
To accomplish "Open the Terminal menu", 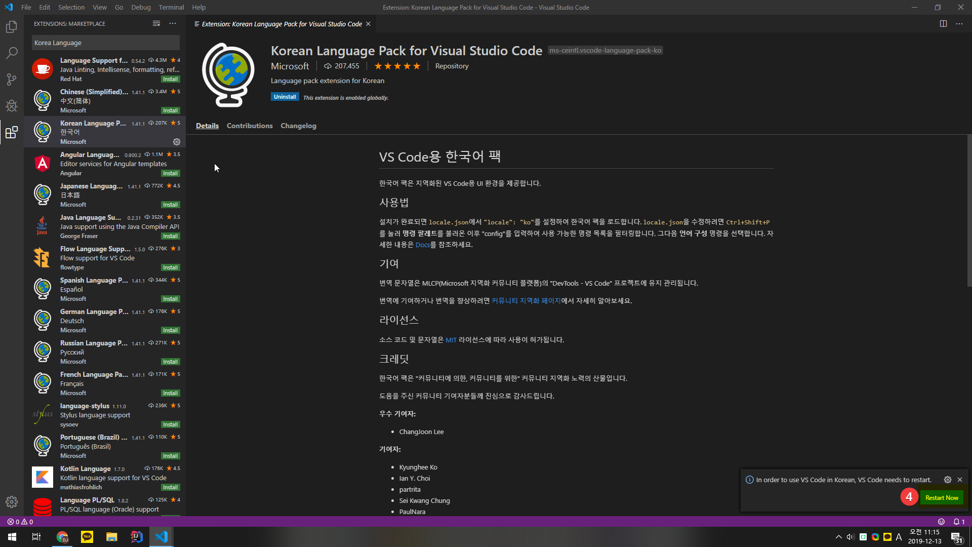I will [171, 7].
